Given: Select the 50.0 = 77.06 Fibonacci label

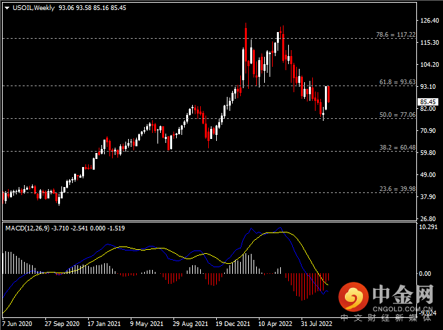Looking at the screenshot, I should point(397,115).
